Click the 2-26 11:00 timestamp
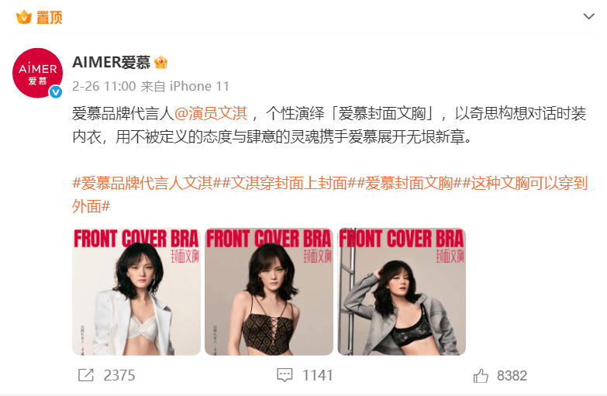This screenshot has width=607, height=396. pos(104,86)
